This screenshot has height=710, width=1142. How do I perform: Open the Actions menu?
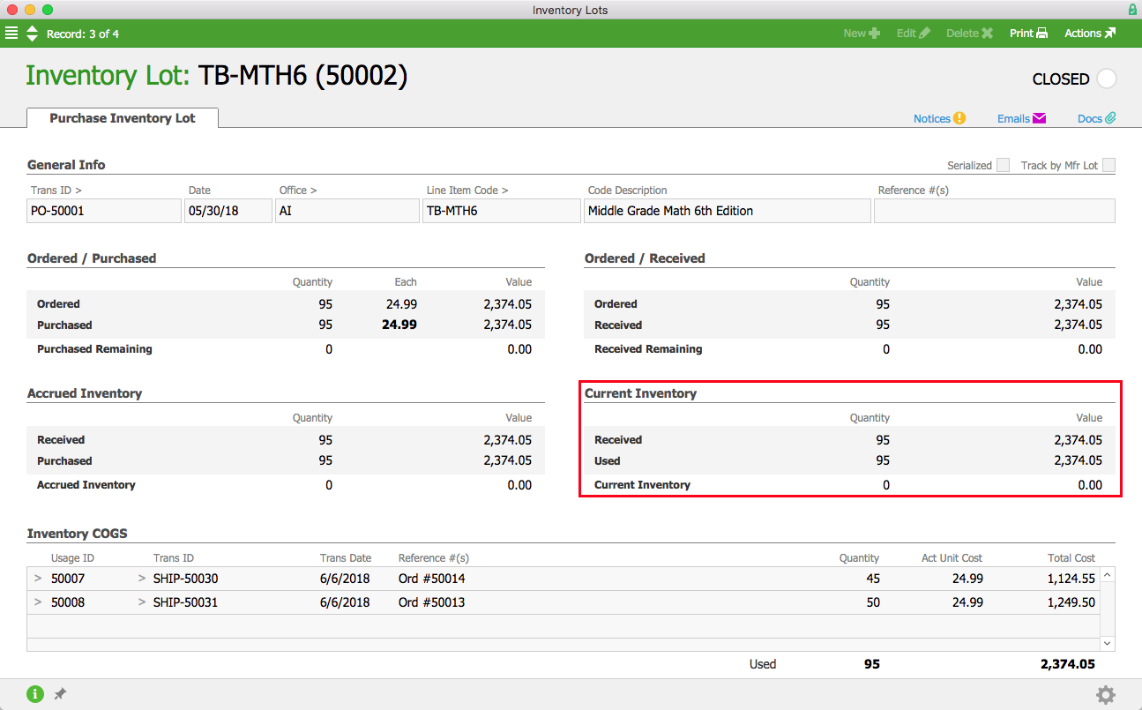pos(1090,34)
